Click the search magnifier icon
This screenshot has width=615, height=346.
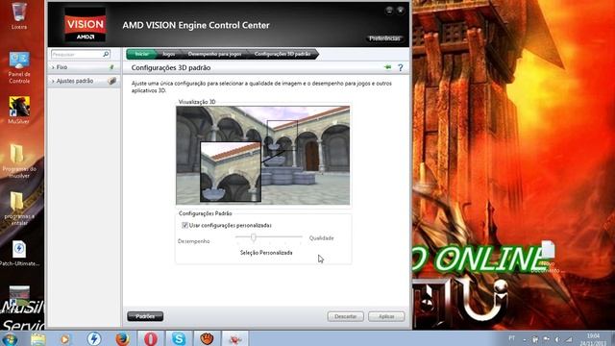(x=106, y=54)
